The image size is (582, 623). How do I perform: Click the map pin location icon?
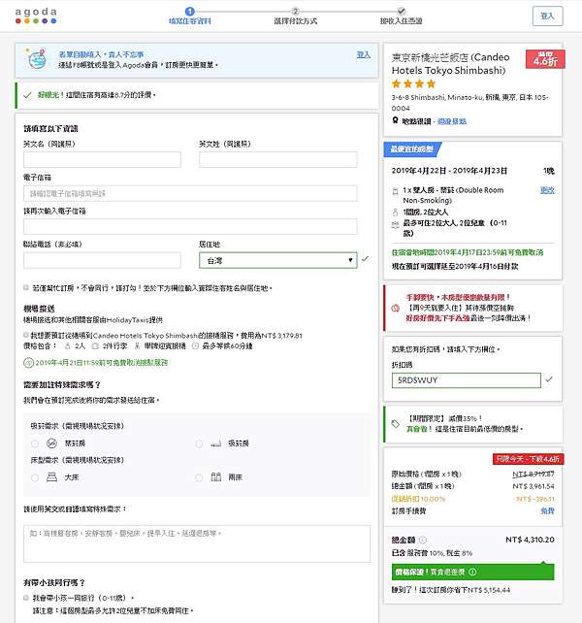tap(395, 120)
